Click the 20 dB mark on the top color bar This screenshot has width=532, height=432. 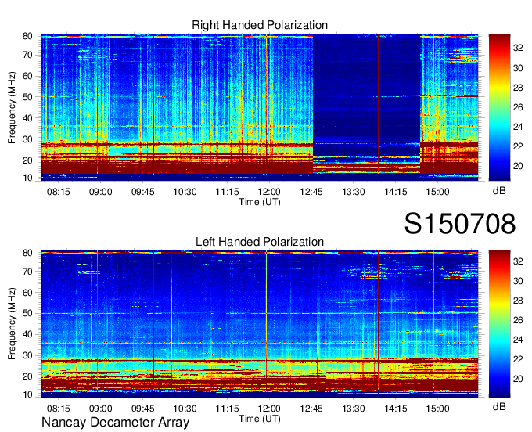tap(518, 166)
